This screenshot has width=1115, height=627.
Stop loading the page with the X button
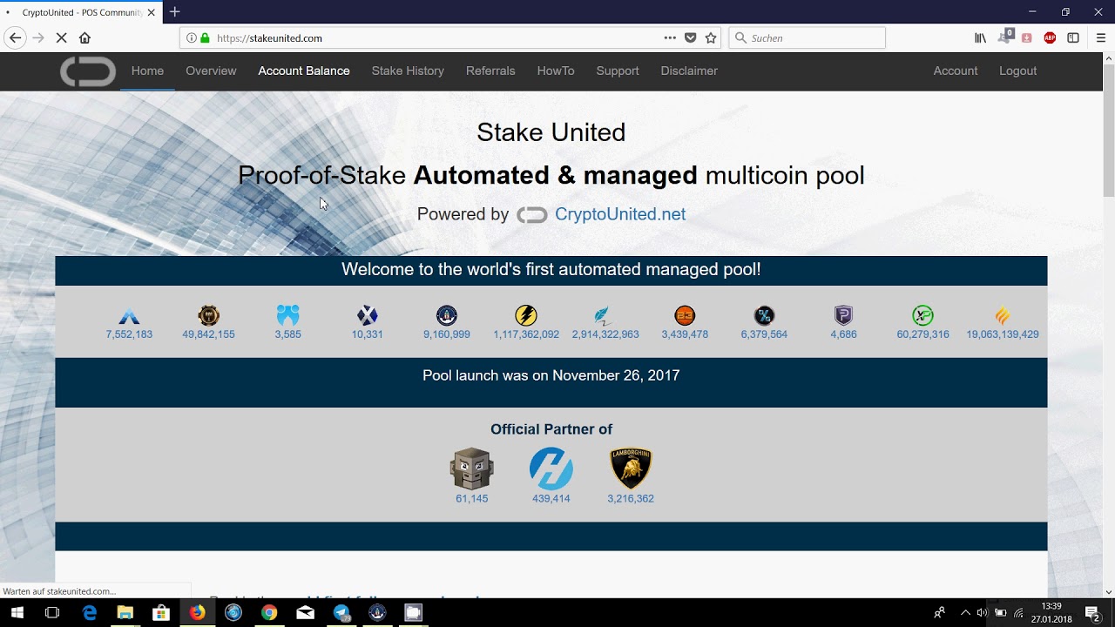(61, 37)
